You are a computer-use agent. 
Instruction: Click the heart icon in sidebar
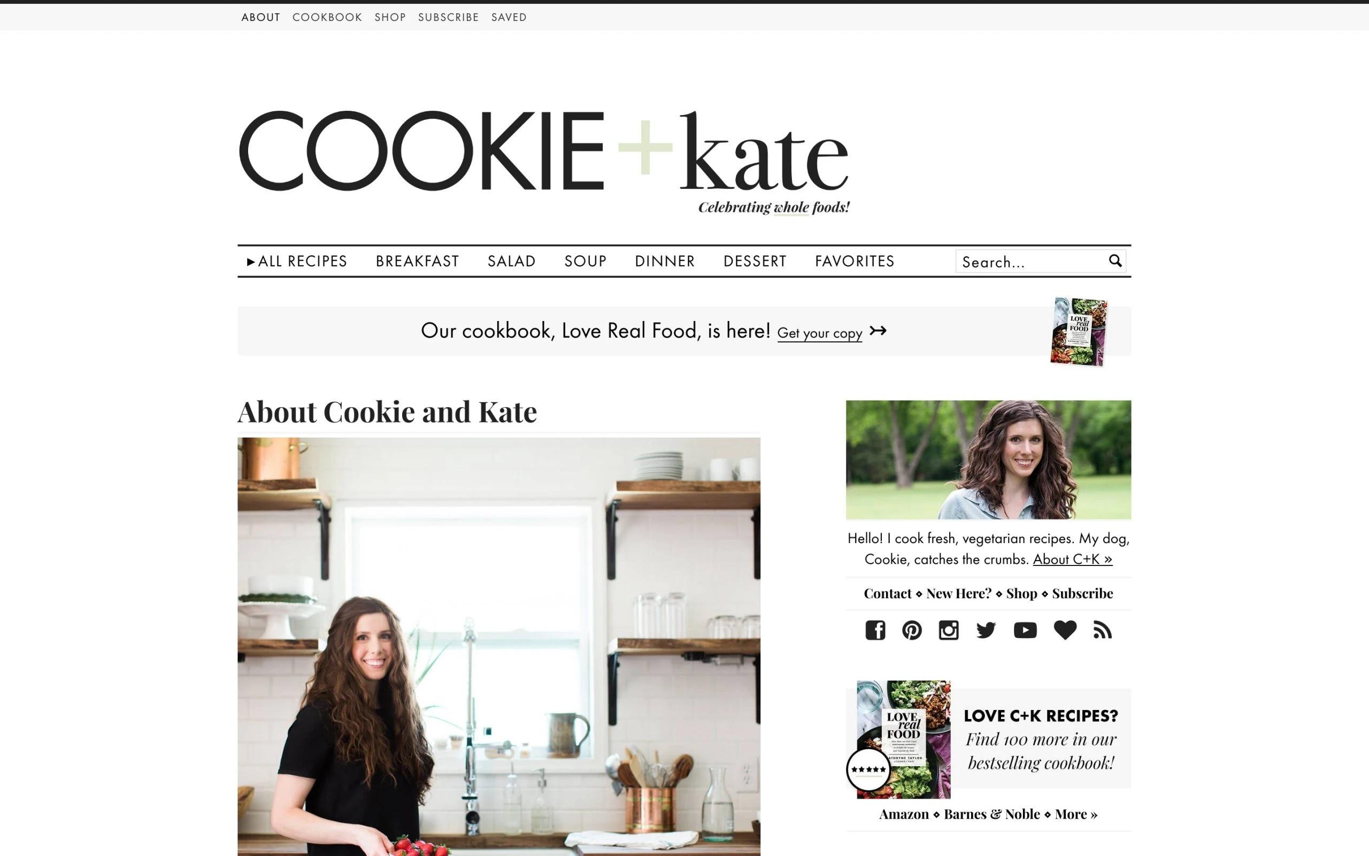(1065, 630)
